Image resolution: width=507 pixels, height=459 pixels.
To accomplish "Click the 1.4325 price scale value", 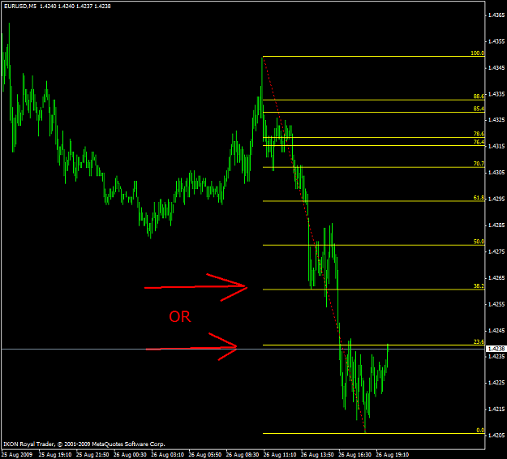I will pos(496,120).
